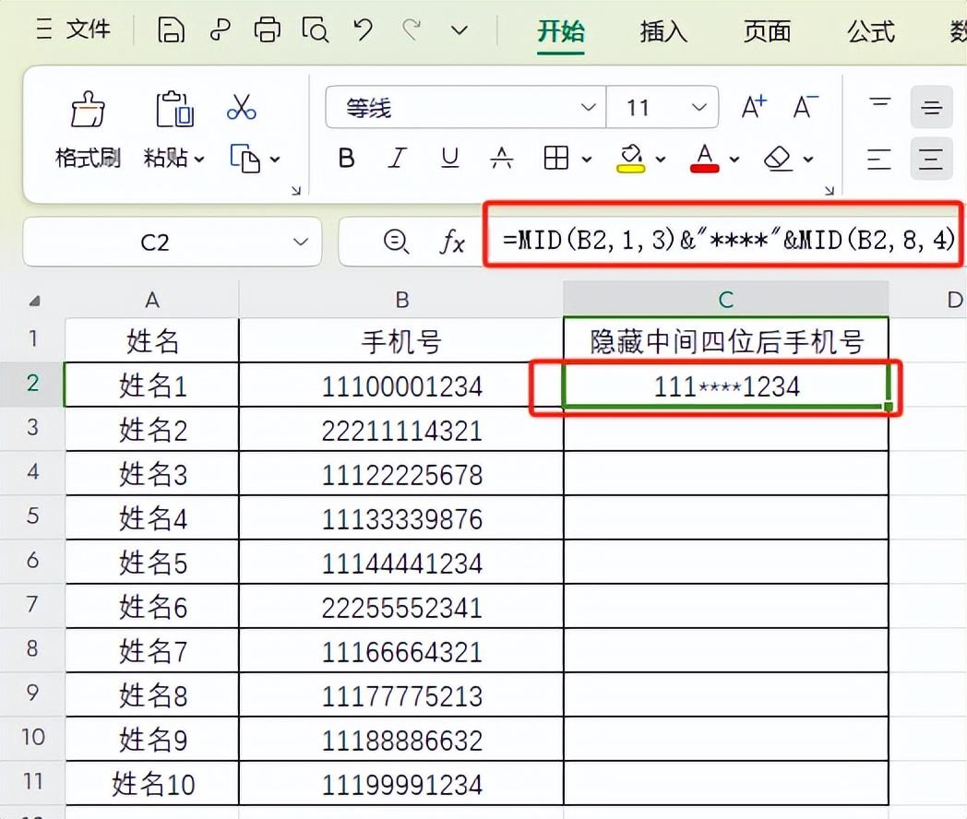Screen dimensions: 967x819
Task: Click the center horizontally align icon
Action: click(931, 159)
